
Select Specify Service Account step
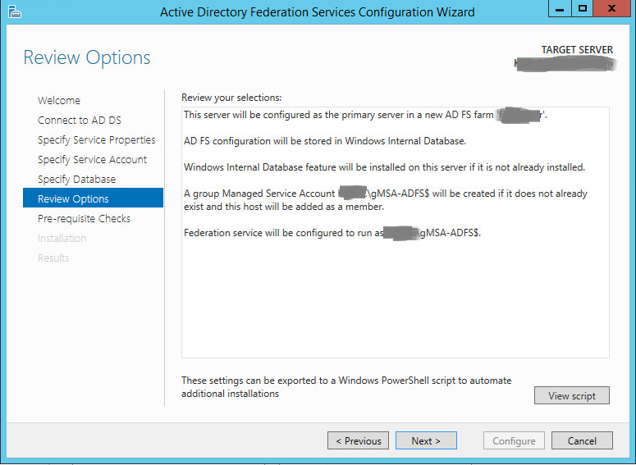pyautogui.click(x=92, y=159)
